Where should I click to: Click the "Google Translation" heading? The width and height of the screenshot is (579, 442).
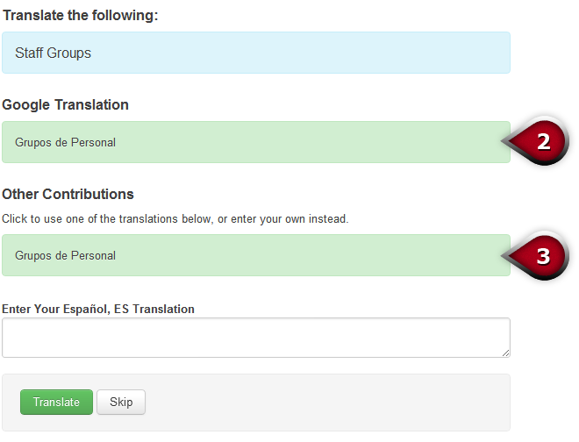click(66, 105)
